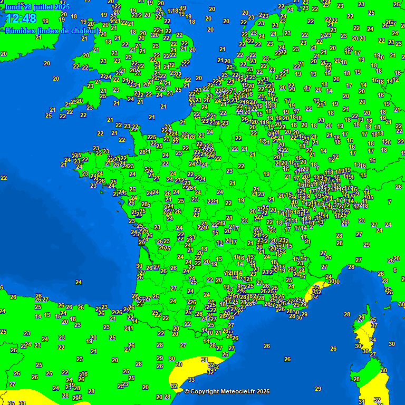
Task: Select the 34 value on Corsica's east coast
Action: [373, 340]
